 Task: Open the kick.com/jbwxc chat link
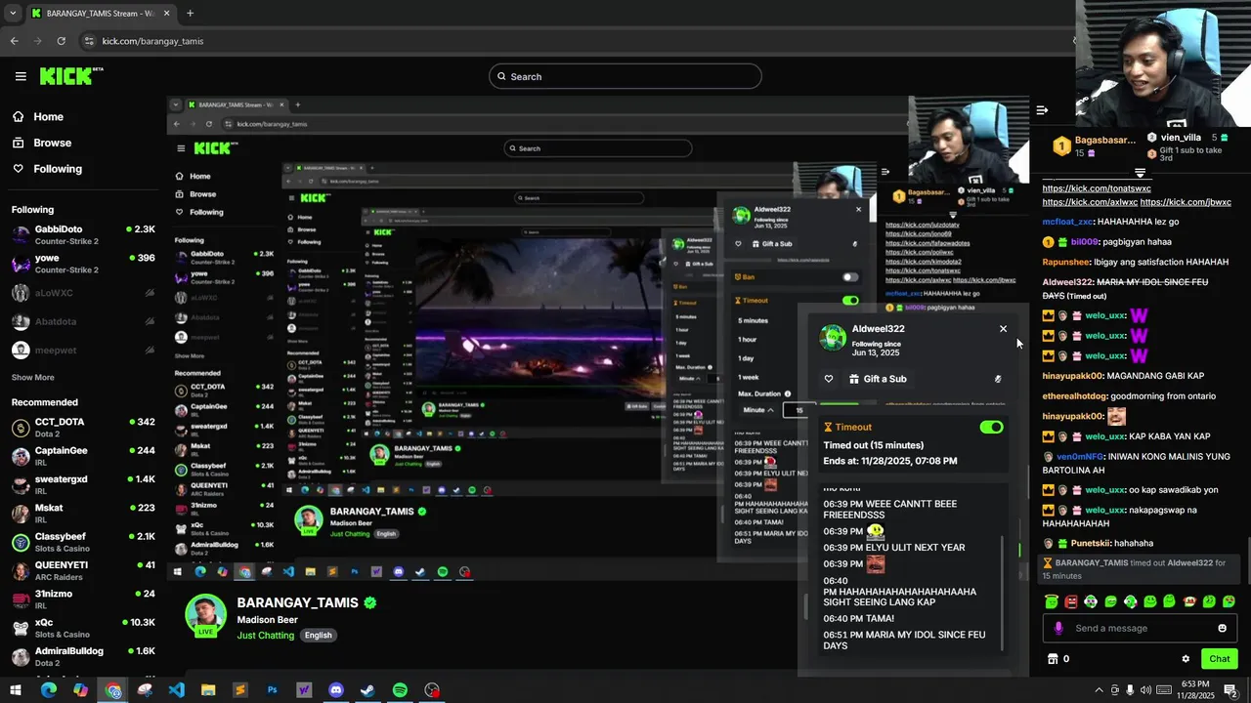point(1186,202)
